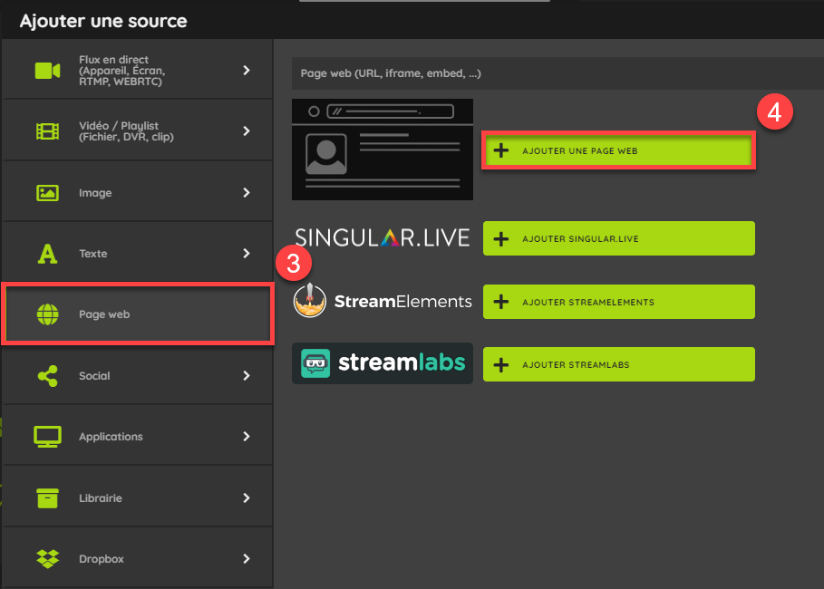The width and height of the screenshot is (824, 589).
Task: Click the picture icon next to Image
Action: [x=47, y=193]
